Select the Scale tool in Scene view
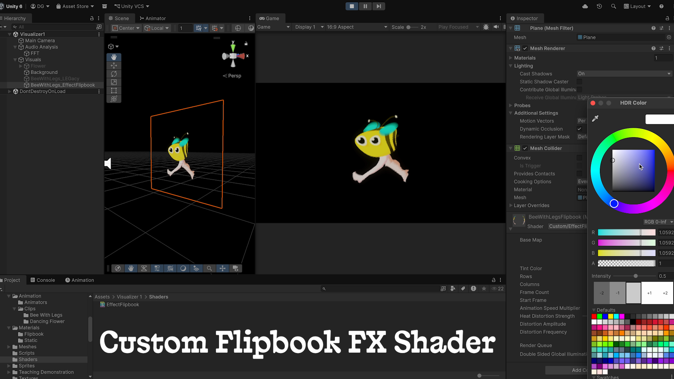This screenshot has width=674, height=379. tap(114, 82)
